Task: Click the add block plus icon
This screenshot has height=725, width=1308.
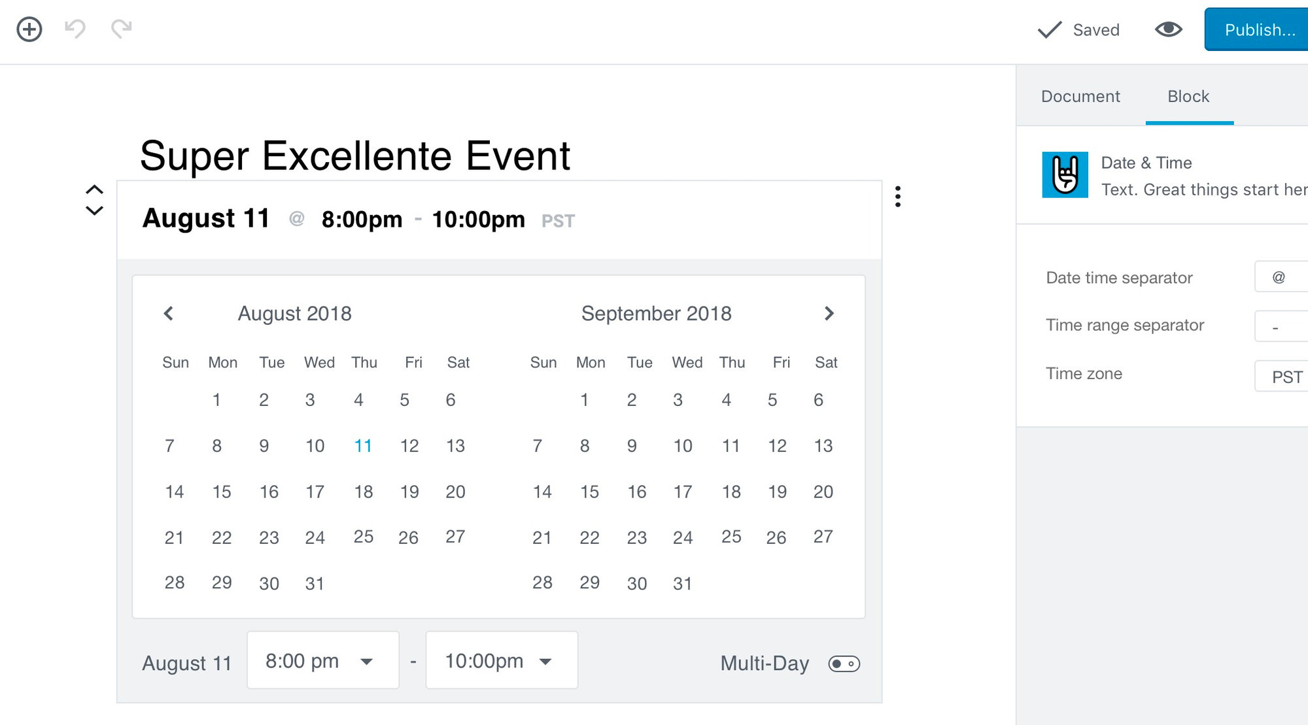Action: click(29, 29)
